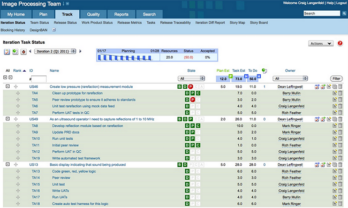Open story US46 by its ID link

[34, 87]
